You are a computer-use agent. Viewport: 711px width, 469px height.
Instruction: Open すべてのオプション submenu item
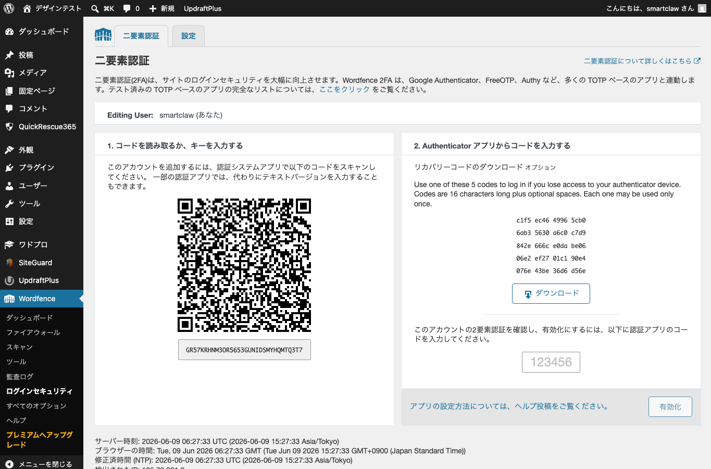[36, 406]
